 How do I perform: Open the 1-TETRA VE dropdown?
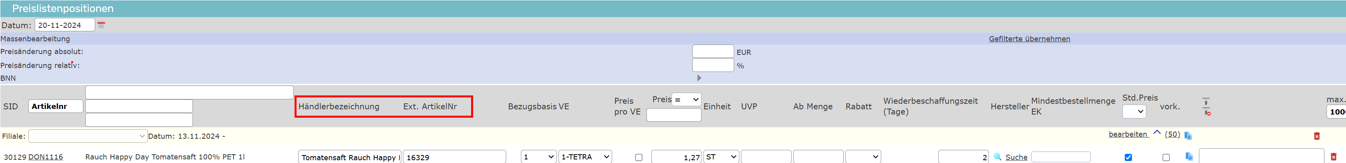[x=585, y=157]
